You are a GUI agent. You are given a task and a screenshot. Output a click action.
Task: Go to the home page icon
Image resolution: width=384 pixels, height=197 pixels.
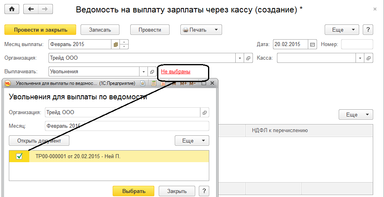12,9
